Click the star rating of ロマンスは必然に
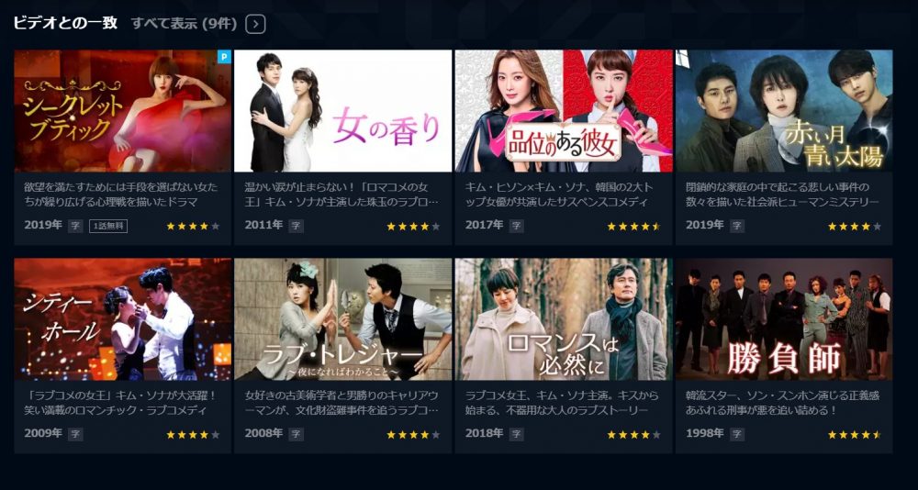Viewport: 918px width, 490px height. pyautogui.click(x=634, y=434)
